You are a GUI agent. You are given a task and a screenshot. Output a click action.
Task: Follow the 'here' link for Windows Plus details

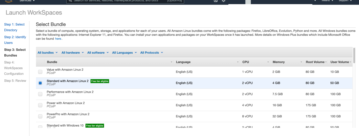click(58, 39)
